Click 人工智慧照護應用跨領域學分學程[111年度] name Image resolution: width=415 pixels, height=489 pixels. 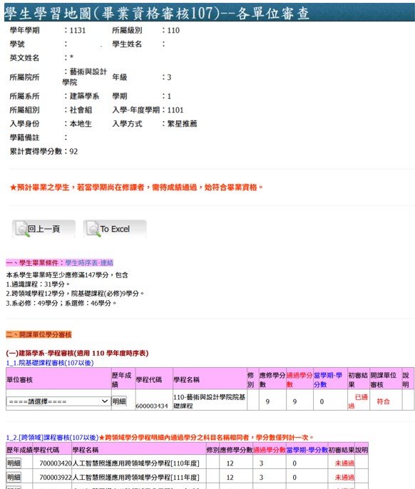(135, 478)
